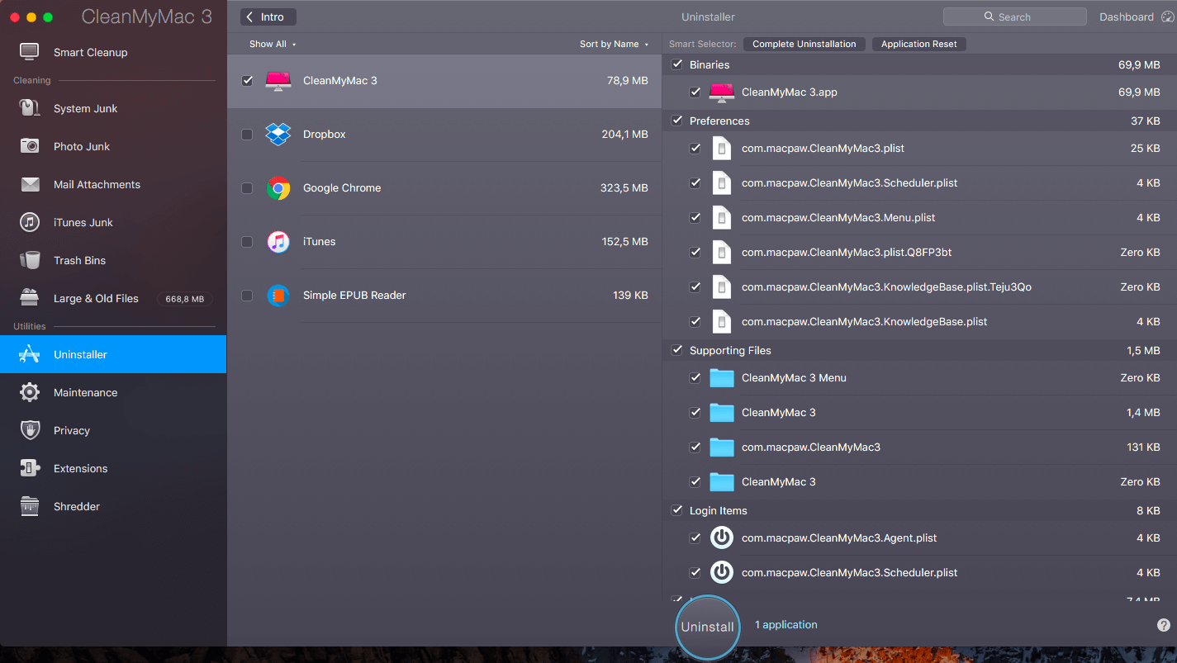Open Smart Cleanup

click(90, 52)
